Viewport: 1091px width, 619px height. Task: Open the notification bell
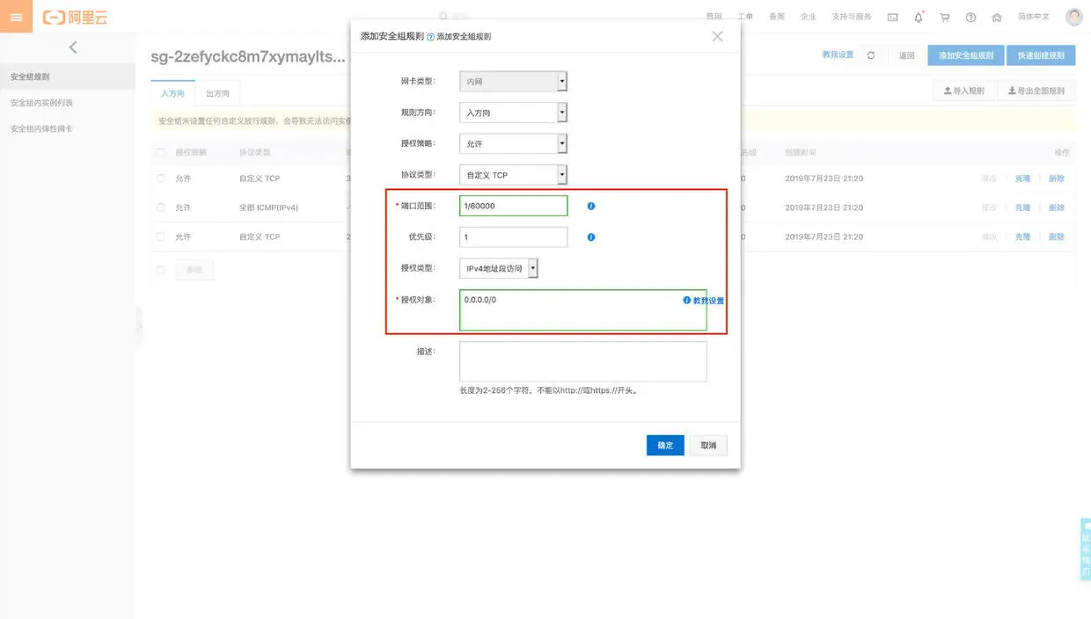pyautogui.click(x=919, y=17)
